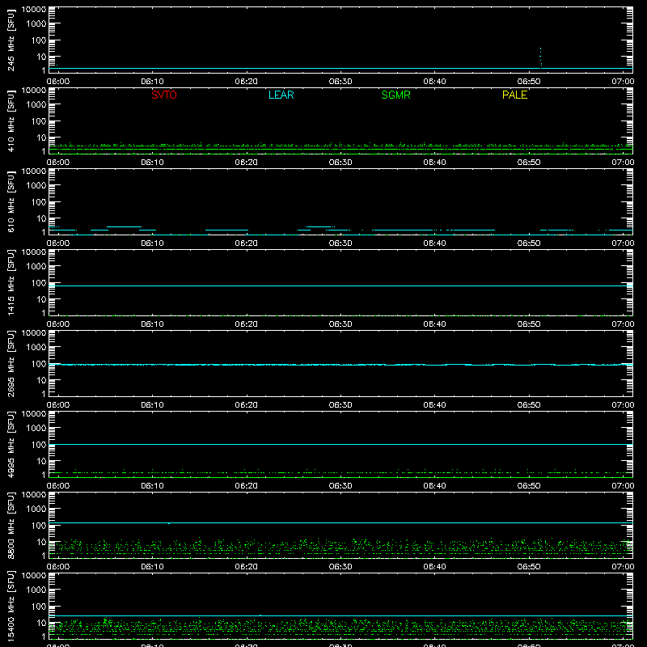Click 06:50 tick label below the 2695 MHz panel
647x647 pixels.
529,405
